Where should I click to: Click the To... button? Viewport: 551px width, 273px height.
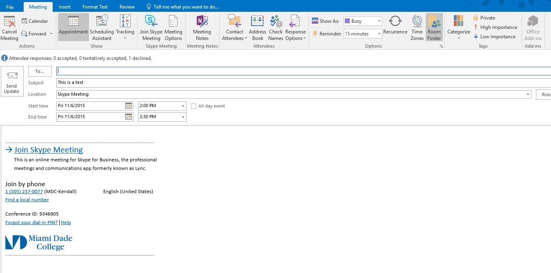pos(40,71)
